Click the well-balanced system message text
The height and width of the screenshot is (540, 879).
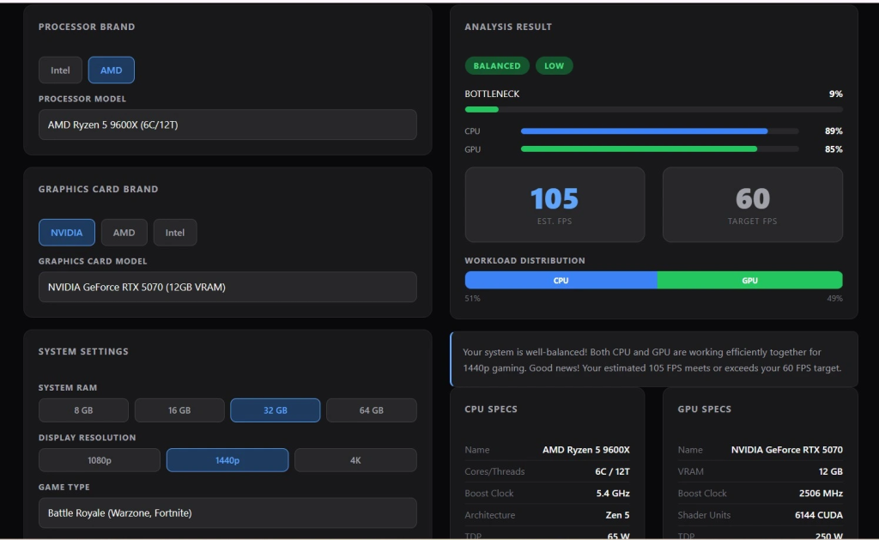[x=652, y=360]
